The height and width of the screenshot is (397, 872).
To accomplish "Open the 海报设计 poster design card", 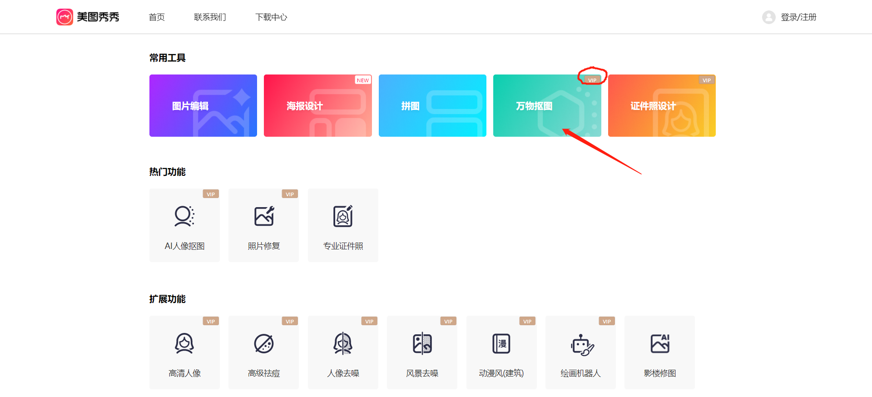I will point(317,106).
